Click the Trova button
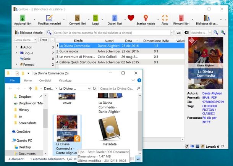This screenshot has width=233, height=166. pyautogui.click(x=44, y=40)
